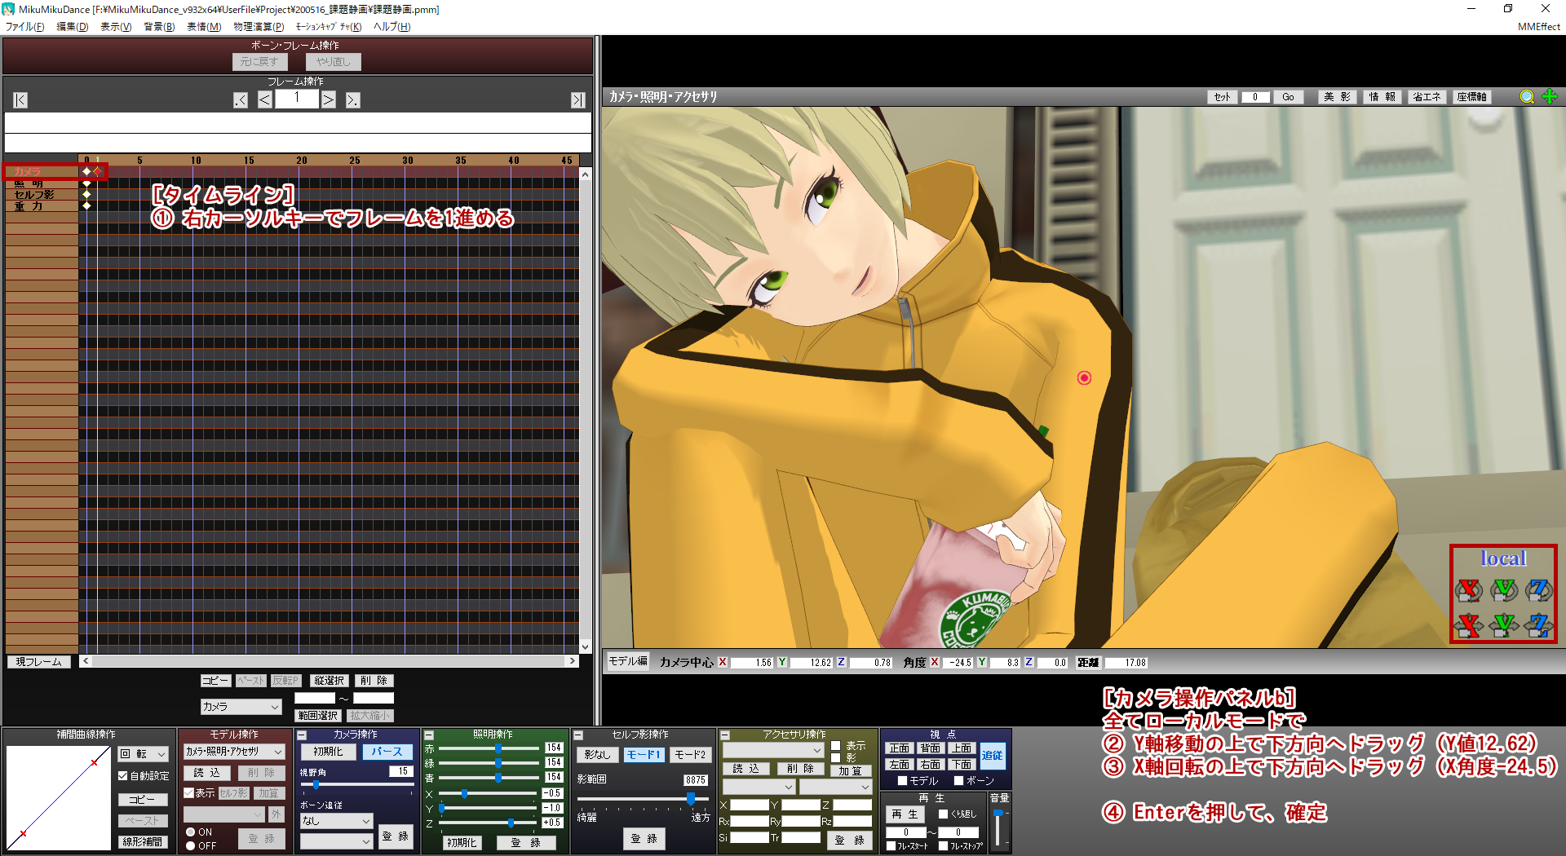Expand the ボーン追従 dropdown showing なし

point(336,821)
